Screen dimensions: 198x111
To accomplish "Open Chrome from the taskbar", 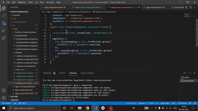I will point(87,108).
